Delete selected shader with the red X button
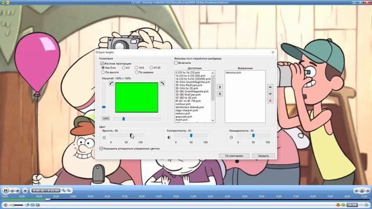Screen dimensions: 372x209 coord(270,100)
